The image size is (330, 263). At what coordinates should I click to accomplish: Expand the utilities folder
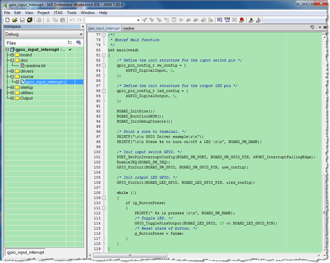tap(12, 93)
